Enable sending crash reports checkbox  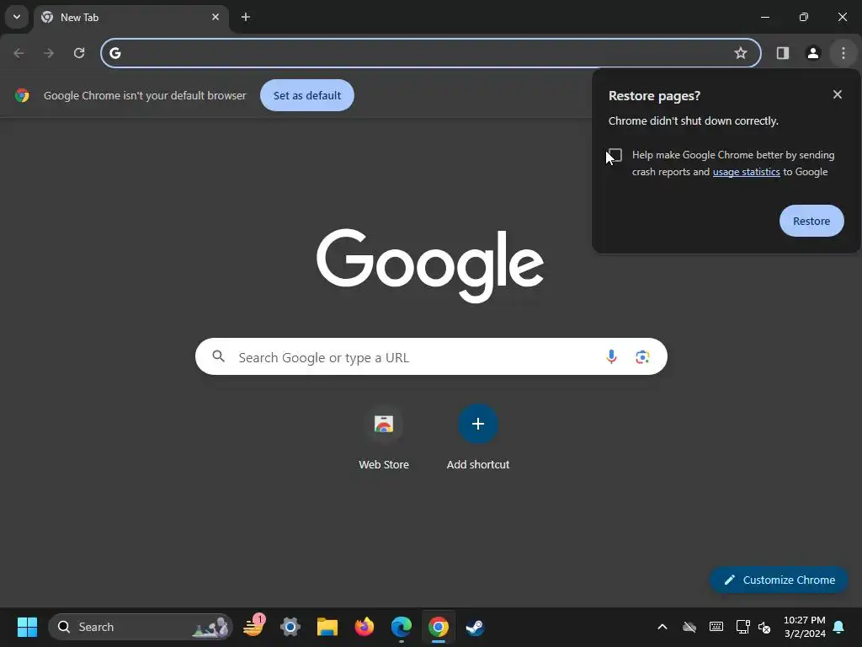615,155
